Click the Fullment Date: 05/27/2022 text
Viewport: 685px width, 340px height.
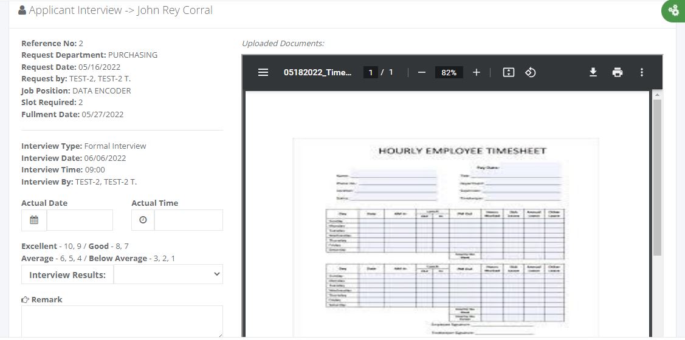[72, 114]
